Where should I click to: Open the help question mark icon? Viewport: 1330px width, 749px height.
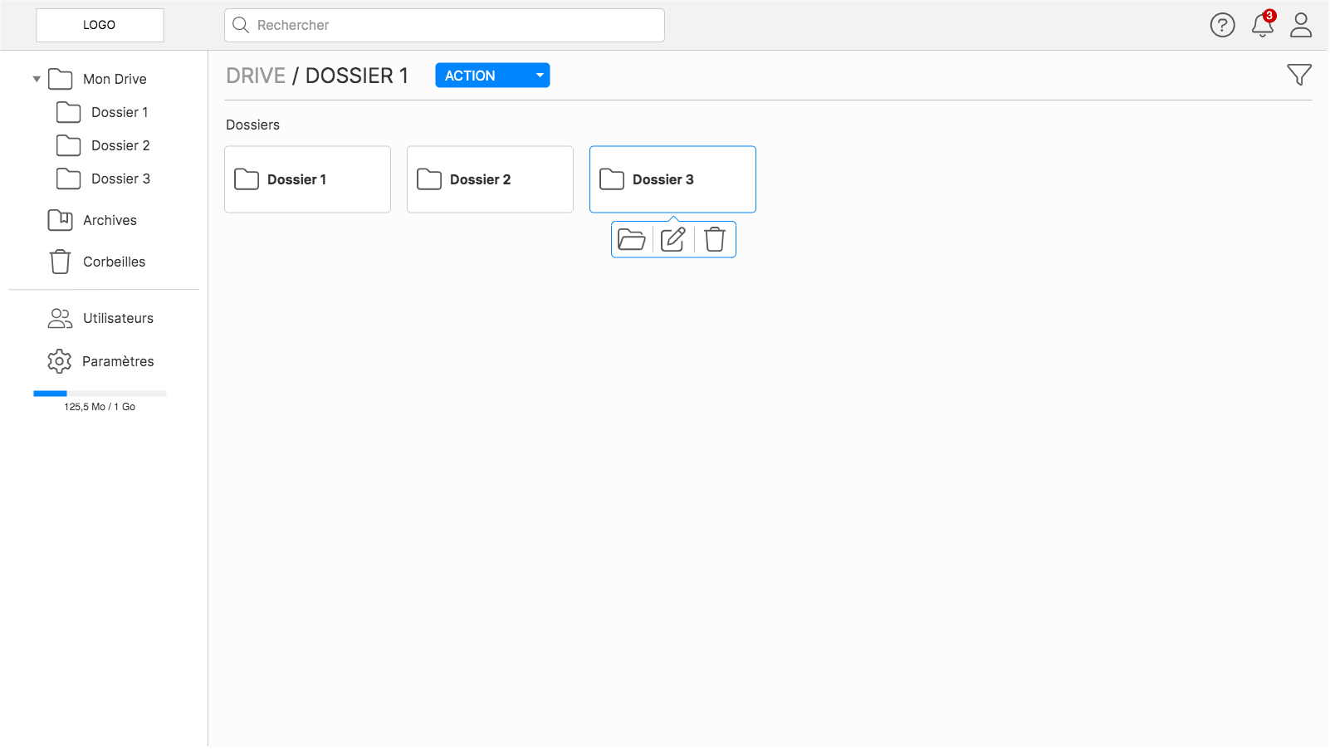click(1222, 25)
